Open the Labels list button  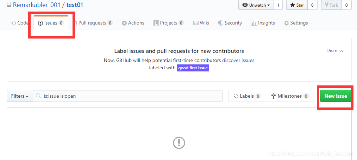pos(247,96)
